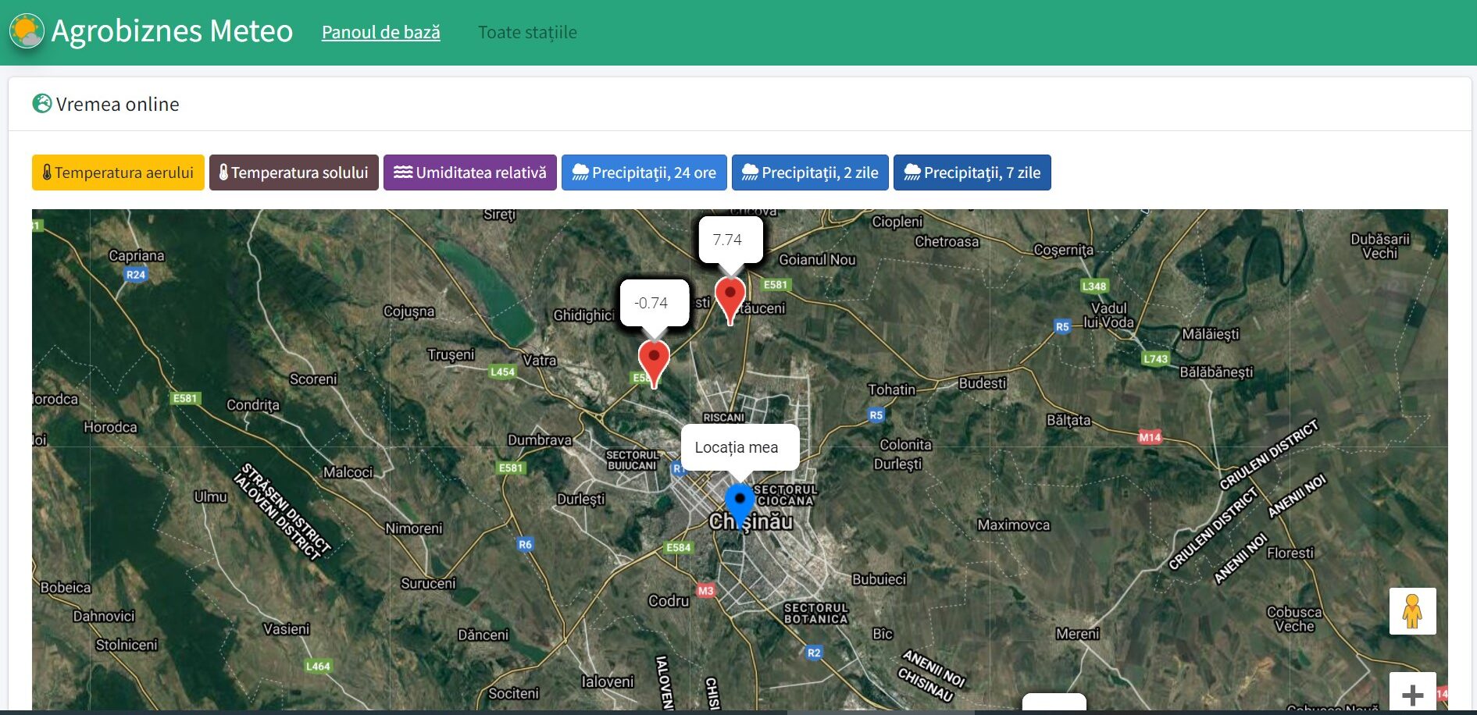Click the L464 road shield
Image resolution: width=1477 pixels, height=715 pixels.
tap(318, 666)
